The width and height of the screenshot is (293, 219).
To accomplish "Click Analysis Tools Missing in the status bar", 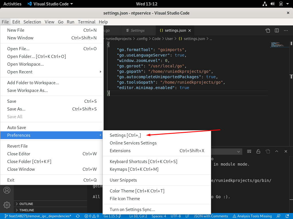I will [252, 216].
